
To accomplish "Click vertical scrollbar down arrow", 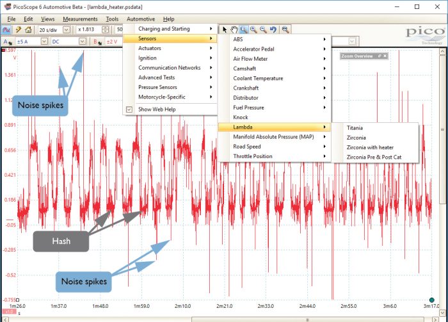I will tap(443, 312).
